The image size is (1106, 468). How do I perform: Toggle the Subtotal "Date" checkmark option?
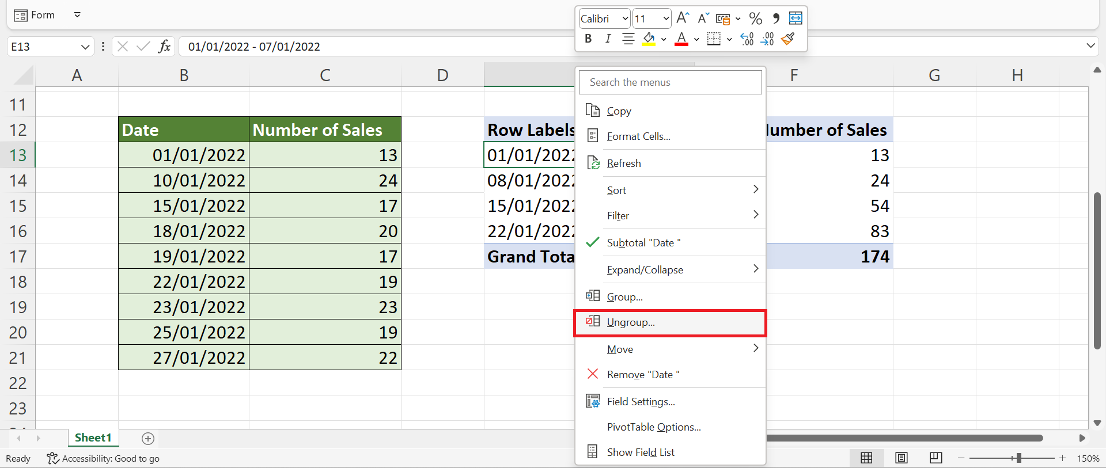pyautogui.click(x=643, y=243)
